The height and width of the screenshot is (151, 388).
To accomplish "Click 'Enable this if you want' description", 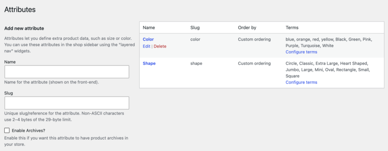I will pyautogui.click(x=66, y=141).
